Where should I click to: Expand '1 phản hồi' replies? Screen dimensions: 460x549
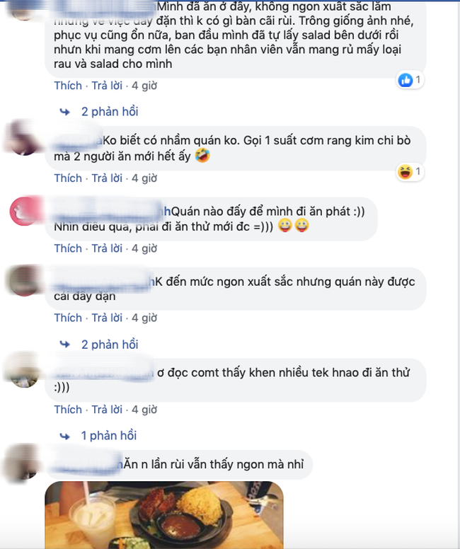click(x=108, y=436)
